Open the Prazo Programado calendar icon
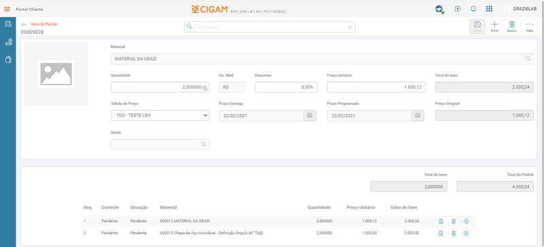The image size is (544, 247). pos(418,116)
